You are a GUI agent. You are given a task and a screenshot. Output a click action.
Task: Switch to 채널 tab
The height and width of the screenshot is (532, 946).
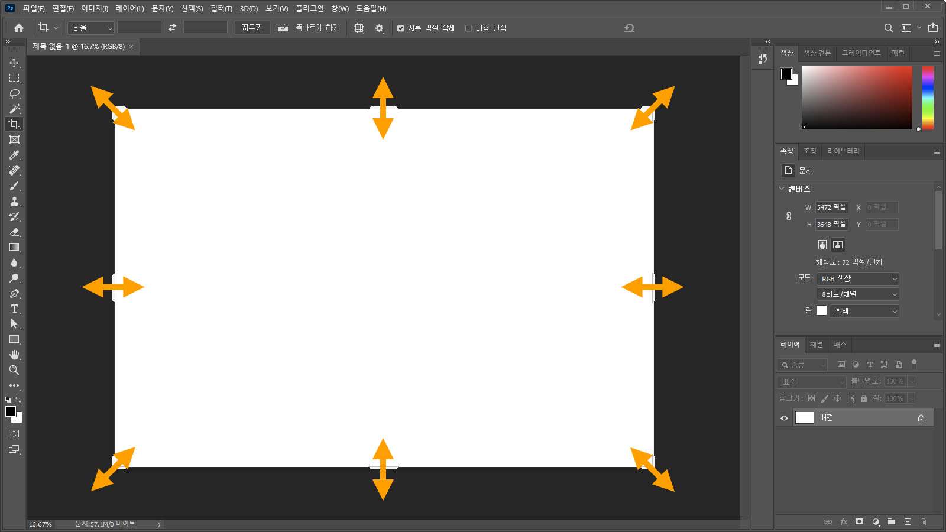(x=816, y=345)
